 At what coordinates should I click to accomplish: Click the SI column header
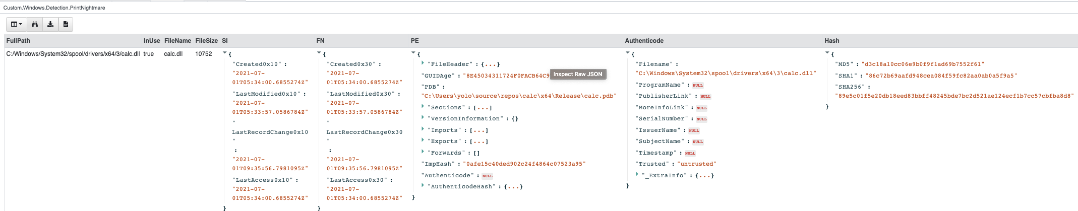coord(225,41)
